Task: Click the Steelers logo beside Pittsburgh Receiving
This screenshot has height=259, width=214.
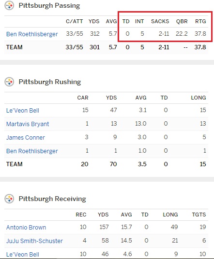Action: [9, 199]
